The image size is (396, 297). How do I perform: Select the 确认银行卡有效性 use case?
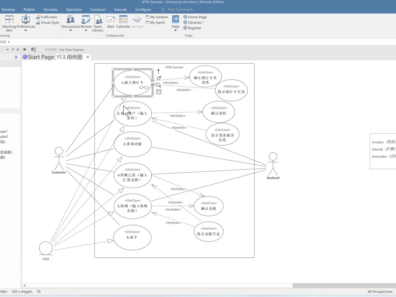(x=205, y=77)
